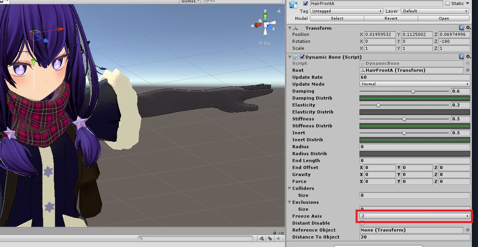Click the model Revert button
Image resolution: width=478 pixels, height=247 pixels.
pyautogui.click(x=391, y=18)
